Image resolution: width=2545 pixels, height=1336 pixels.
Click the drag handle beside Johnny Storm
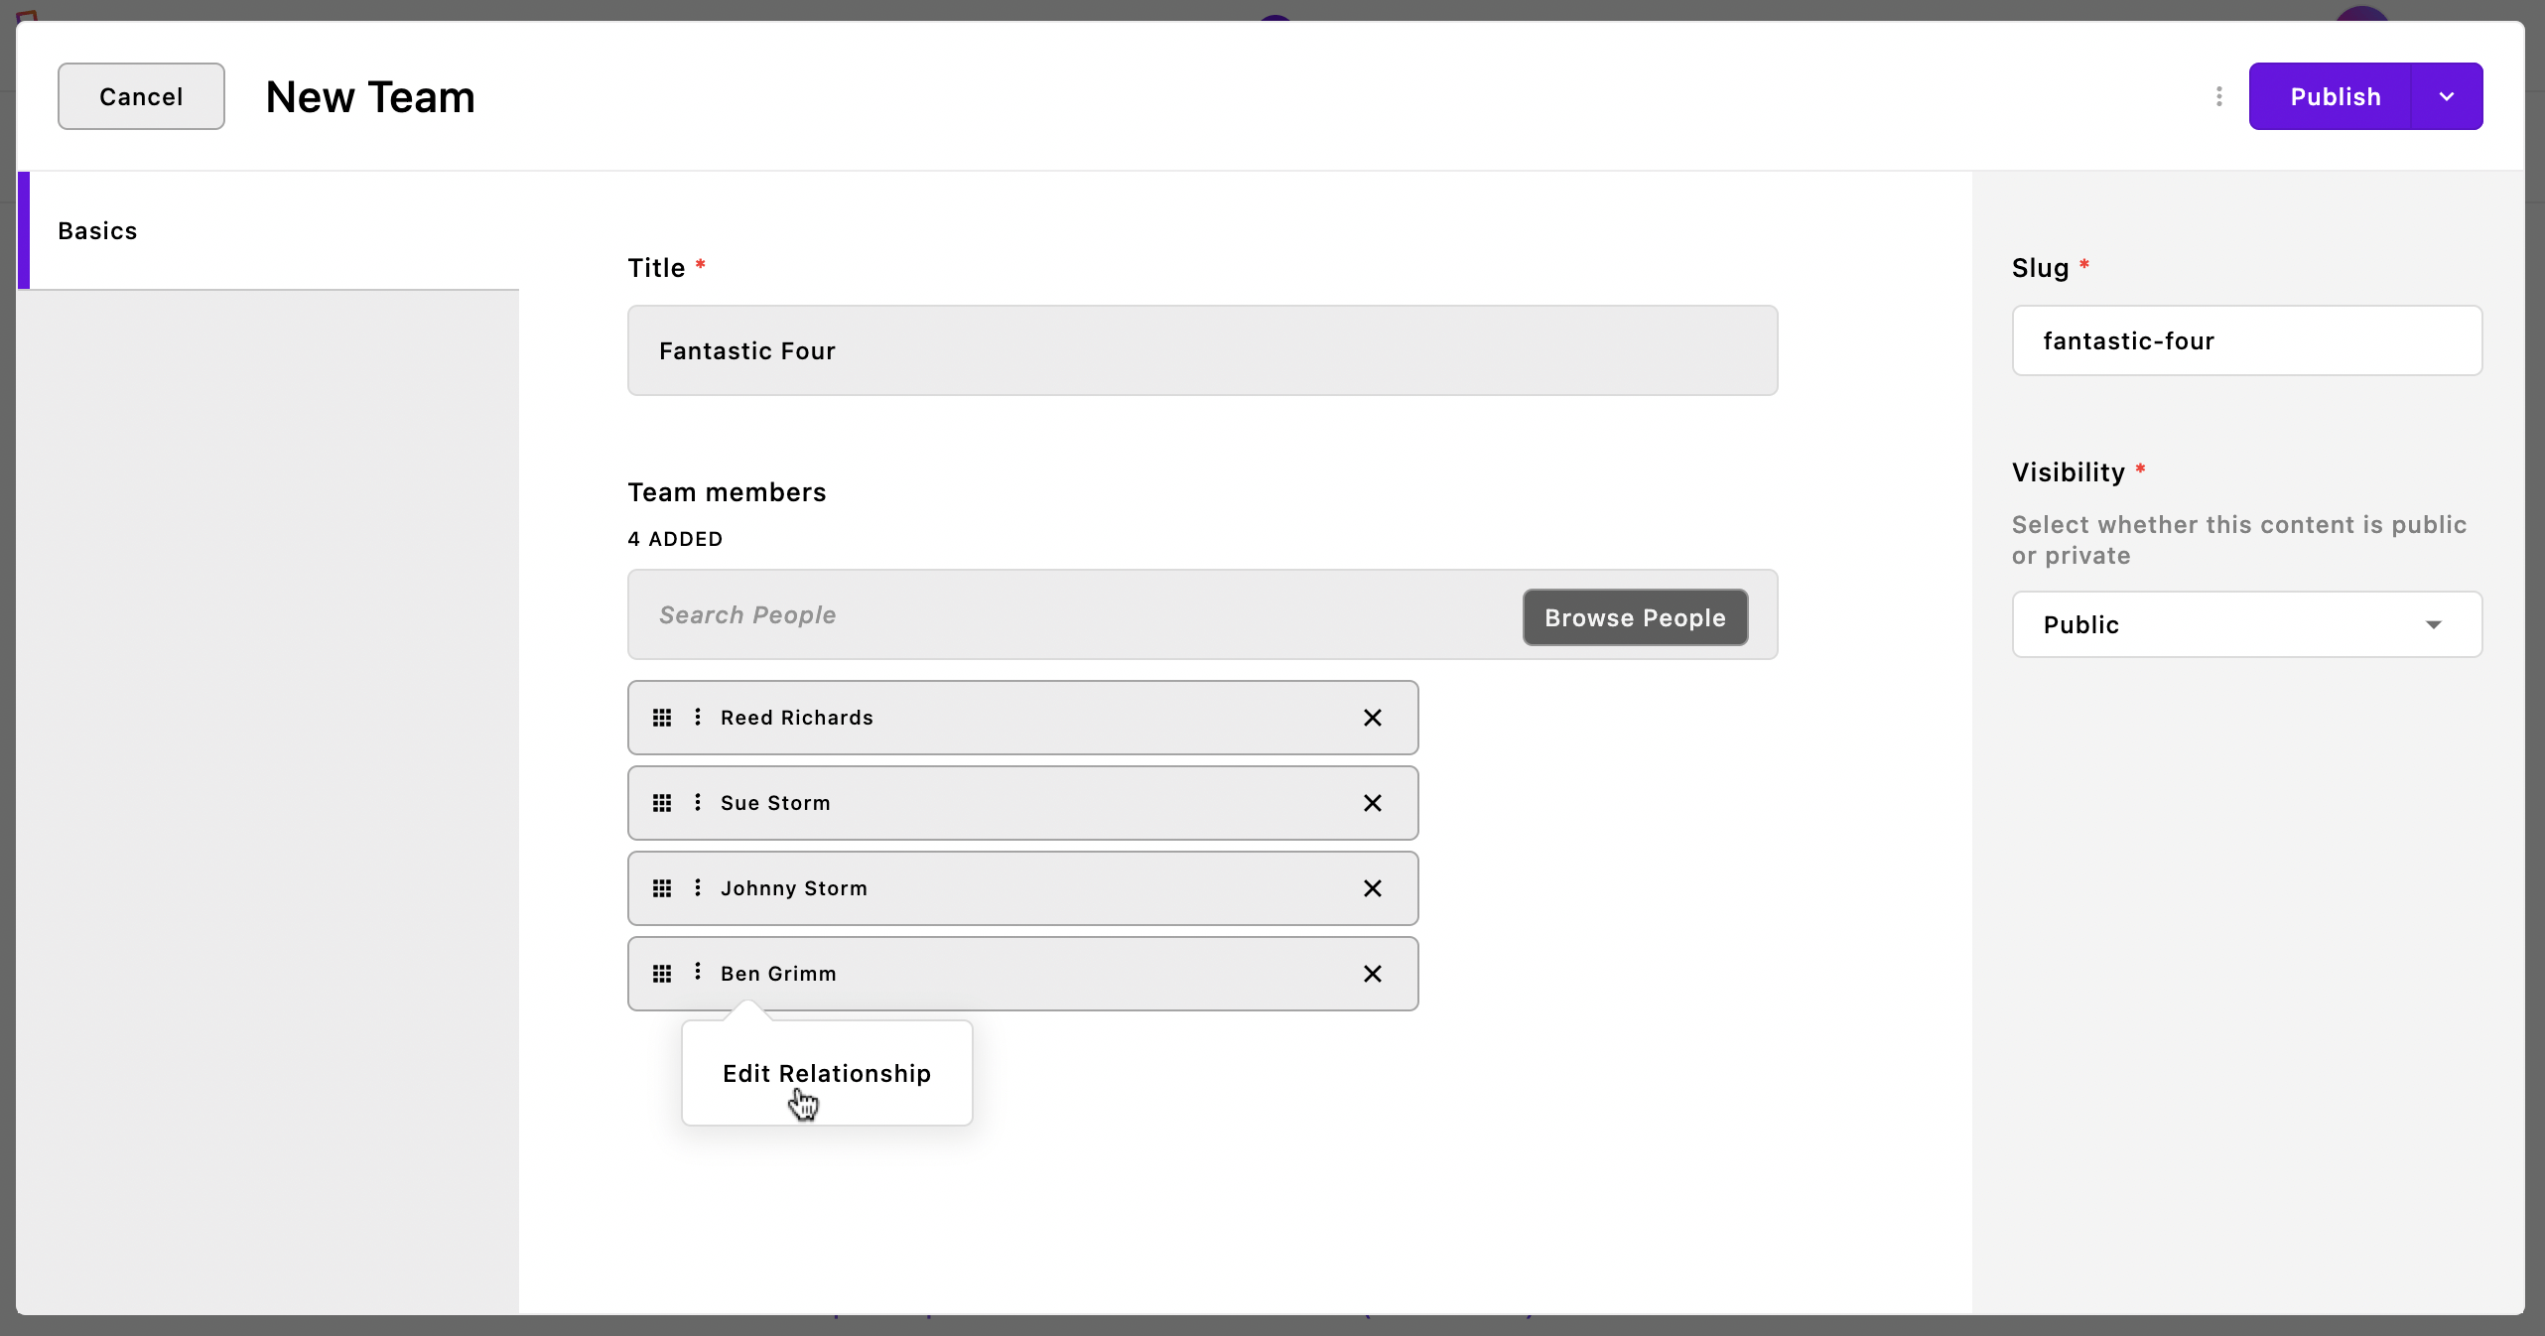[x=663, y=888]
